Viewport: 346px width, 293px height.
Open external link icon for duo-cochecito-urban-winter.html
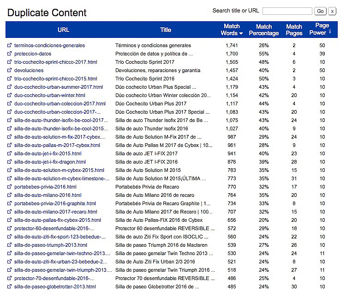coord(9,95)
